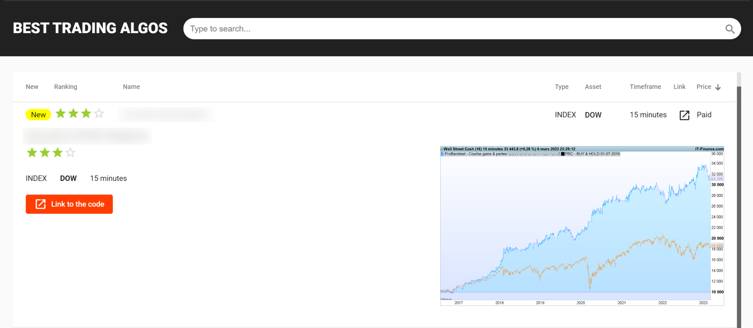
Task: Sort by the Asset column header
Action: coord(593,87)
